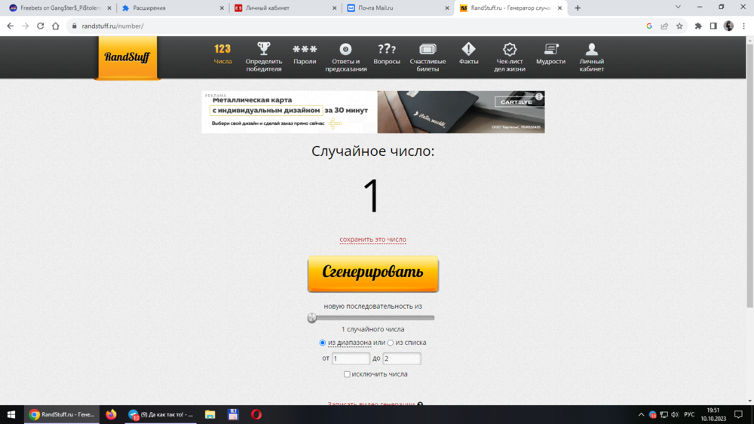This screenshot has width=754, height=424.
Task: Open the Мудрости wisdom section
Action: (x=550, y=53)
